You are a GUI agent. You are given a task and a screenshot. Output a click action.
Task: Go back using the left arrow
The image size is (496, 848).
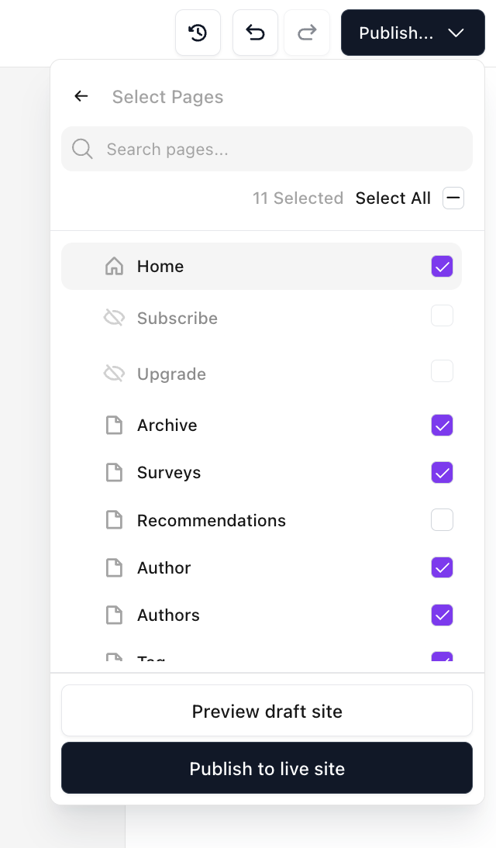point(81,96)
